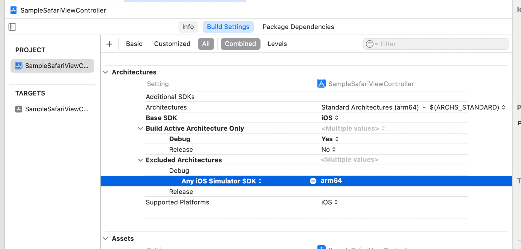The width and height of the screenshot is (521, 249).
Task: Switch to the Build Settings tab
Action: 228,27
